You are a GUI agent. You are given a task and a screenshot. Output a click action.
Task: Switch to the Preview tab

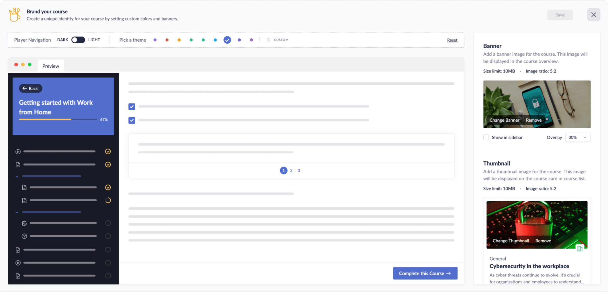pyautogui.click(x=51, y=66)
